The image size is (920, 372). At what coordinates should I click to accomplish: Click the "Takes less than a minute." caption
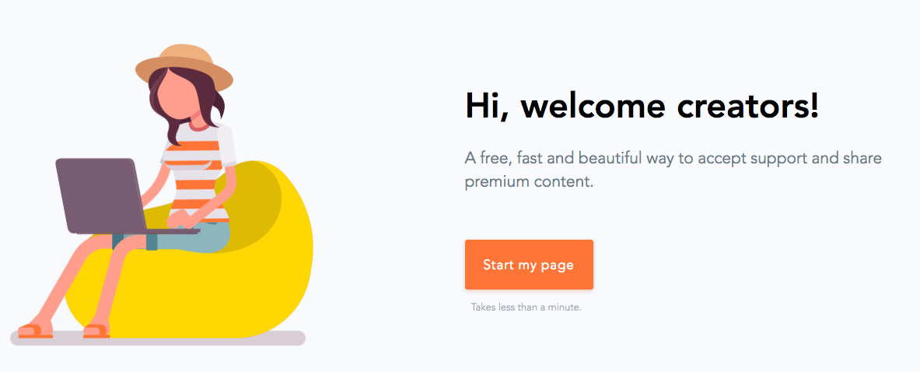[x=526, y=307]
